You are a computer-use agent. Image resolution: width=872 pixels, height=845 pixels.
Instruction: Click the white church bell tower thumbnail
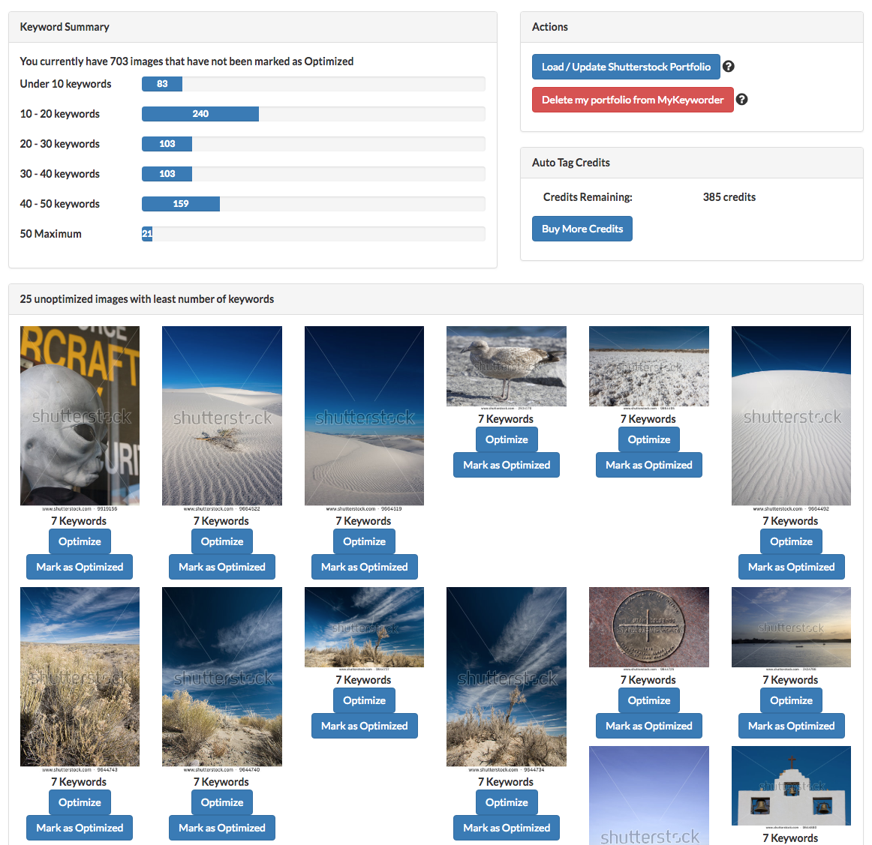pos(791,786)
